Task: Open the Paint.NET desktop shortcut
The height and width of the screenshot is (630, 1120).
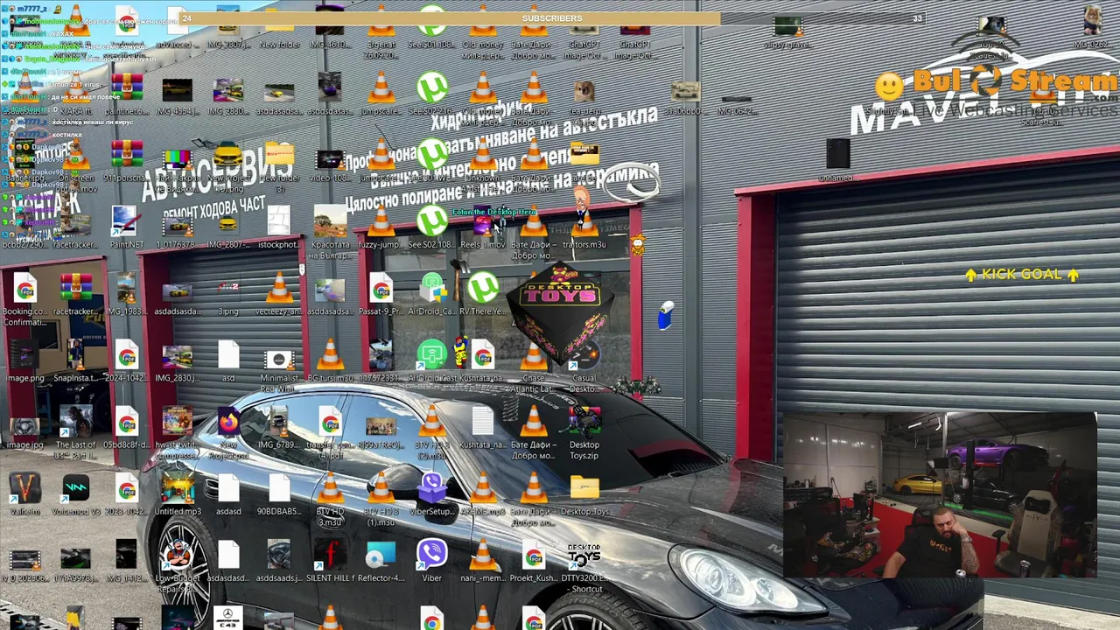Action: 126,227
